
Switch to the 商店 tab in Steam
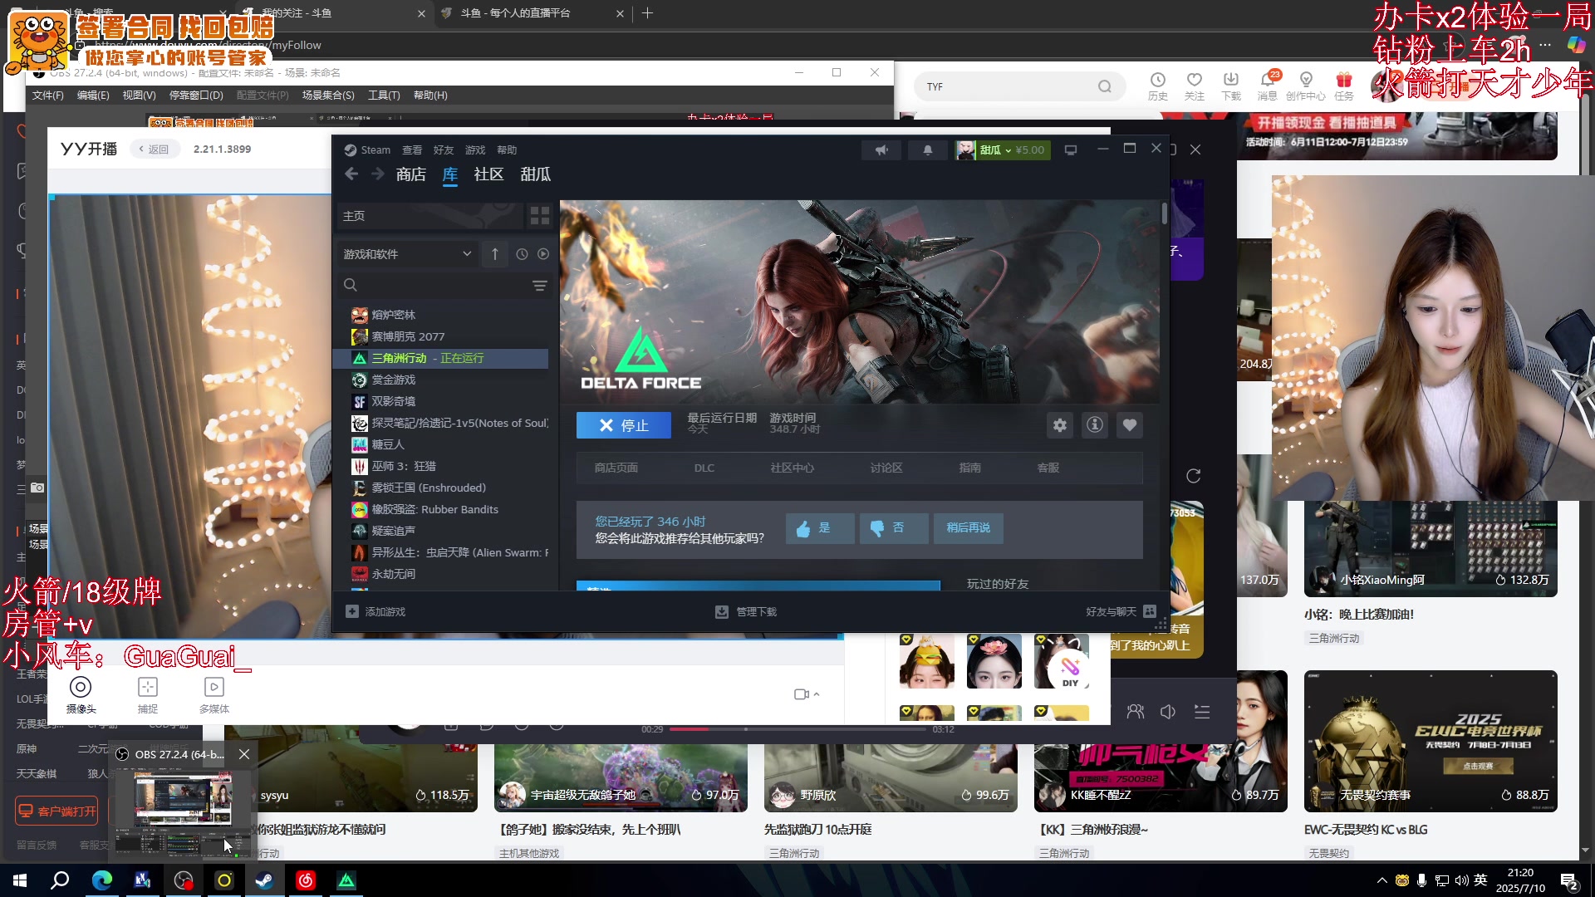click(411, 174)
